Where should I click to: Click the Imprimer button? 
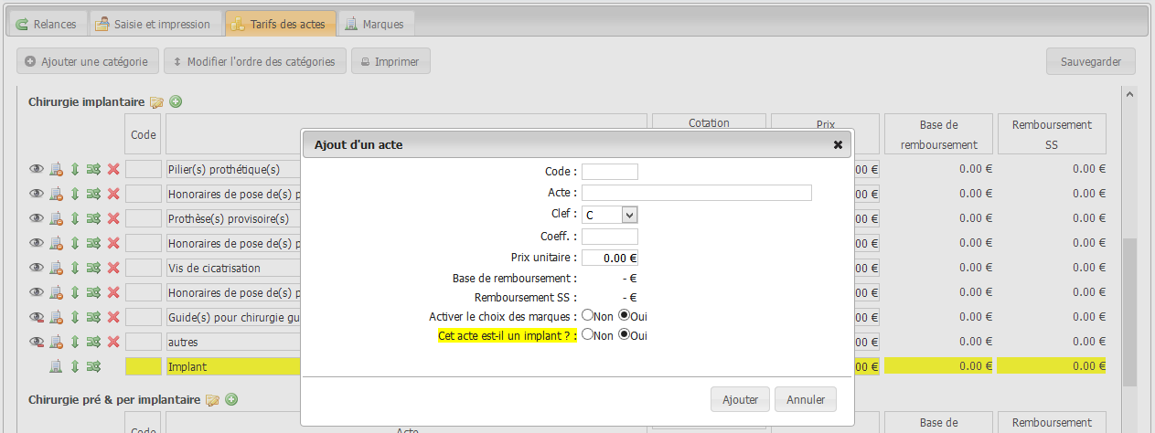[390, 61]
